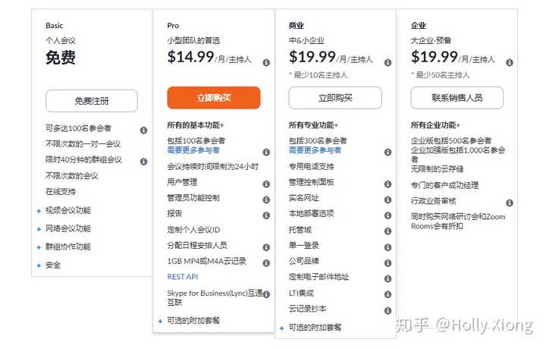The height and width of the screenshot is (349, 546).
Task: Click 最少50名主持人 note
Action: [440, 75]
